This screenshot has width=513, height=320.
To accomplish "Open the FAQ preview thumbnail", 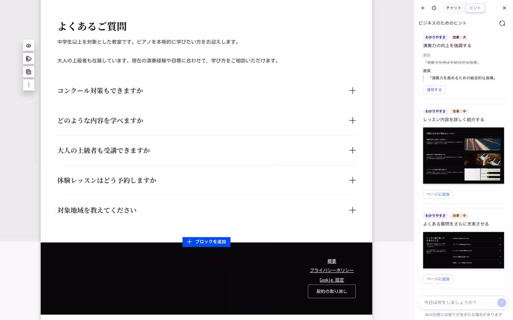I will 463,250.
